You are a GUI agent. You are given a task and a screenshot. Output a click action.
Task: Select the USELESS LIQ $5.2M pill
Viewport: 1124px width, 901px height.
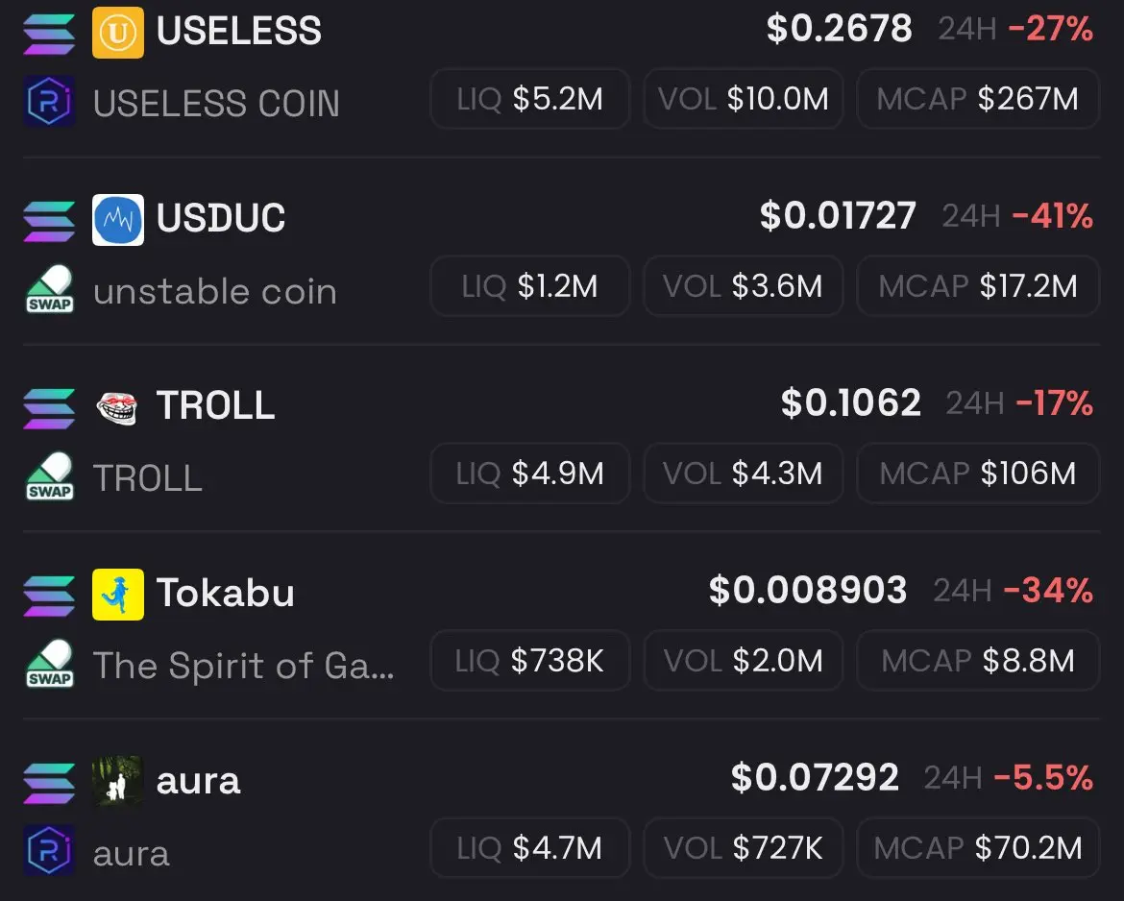(x=529, y=99)
